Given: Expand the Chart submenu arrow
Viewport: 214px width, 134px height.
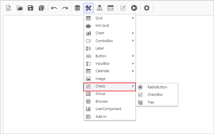Looking at the screenshot, I should [x=133, y=33].
